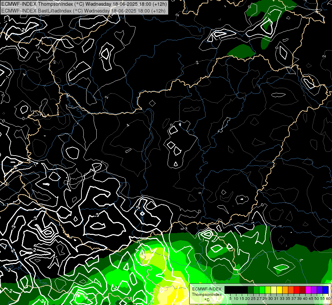The width and height of the screenshot is (332, 305).
Task: Click the legend's ECMWF-INDEX label
Action: click(x=207, y=289)
